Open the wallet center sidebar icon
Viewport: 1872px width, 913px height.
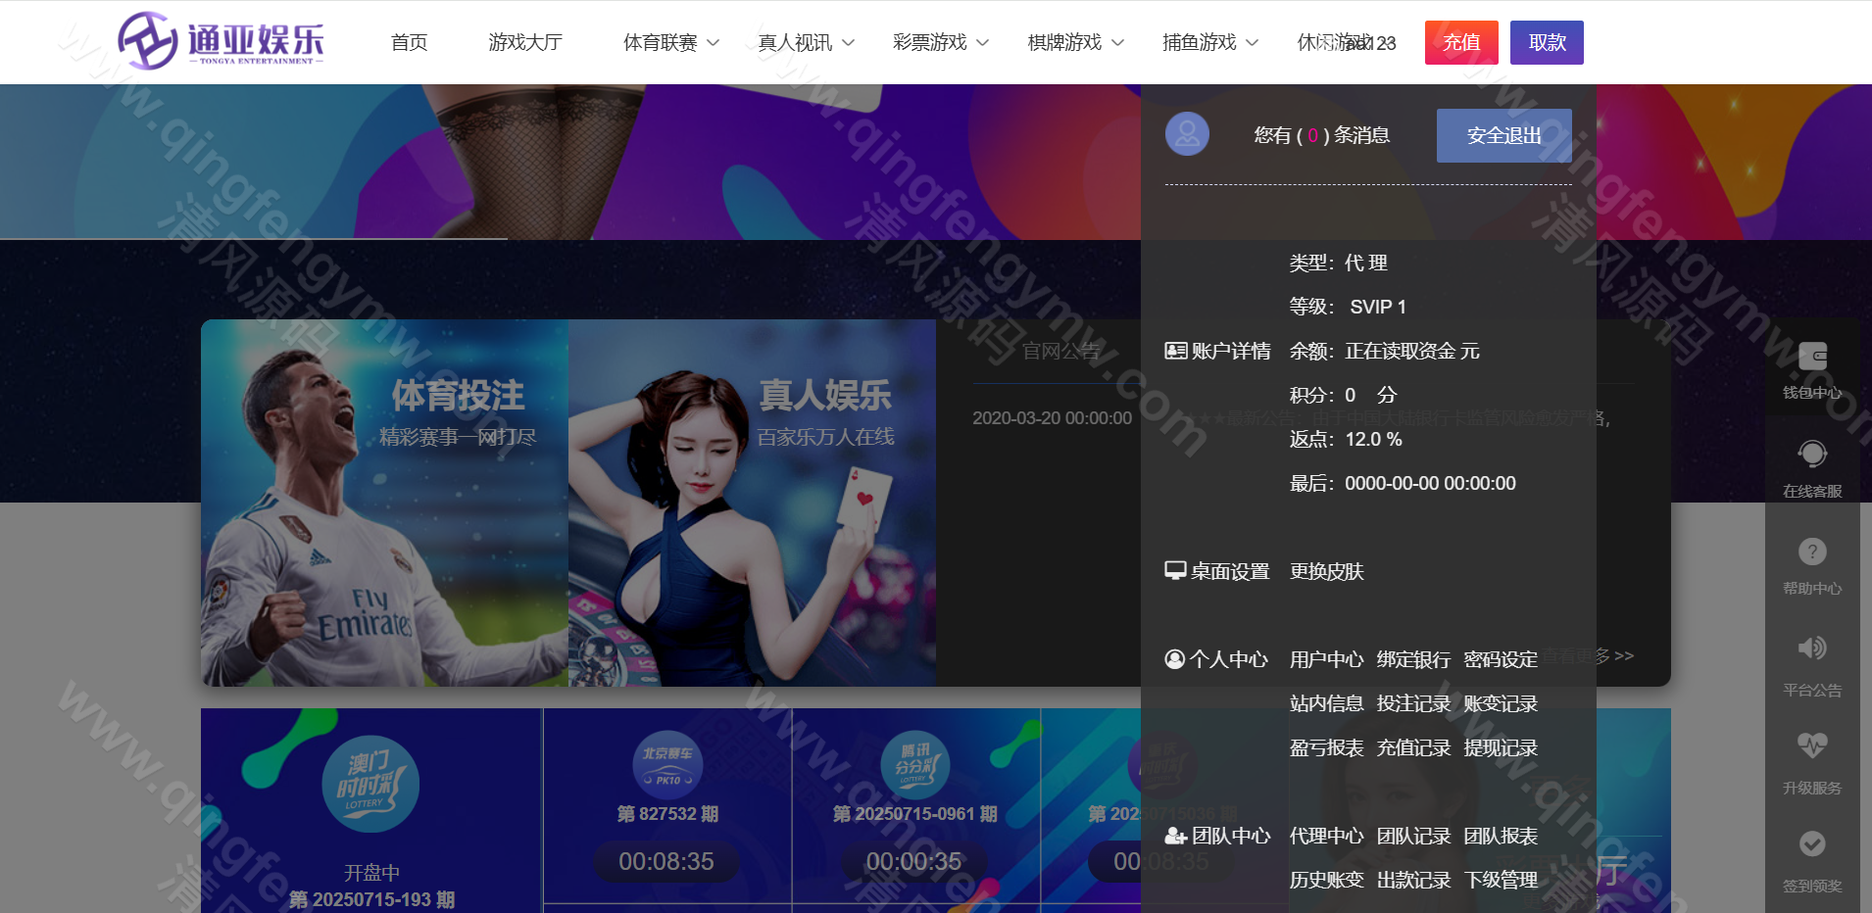click(1811, 358)
